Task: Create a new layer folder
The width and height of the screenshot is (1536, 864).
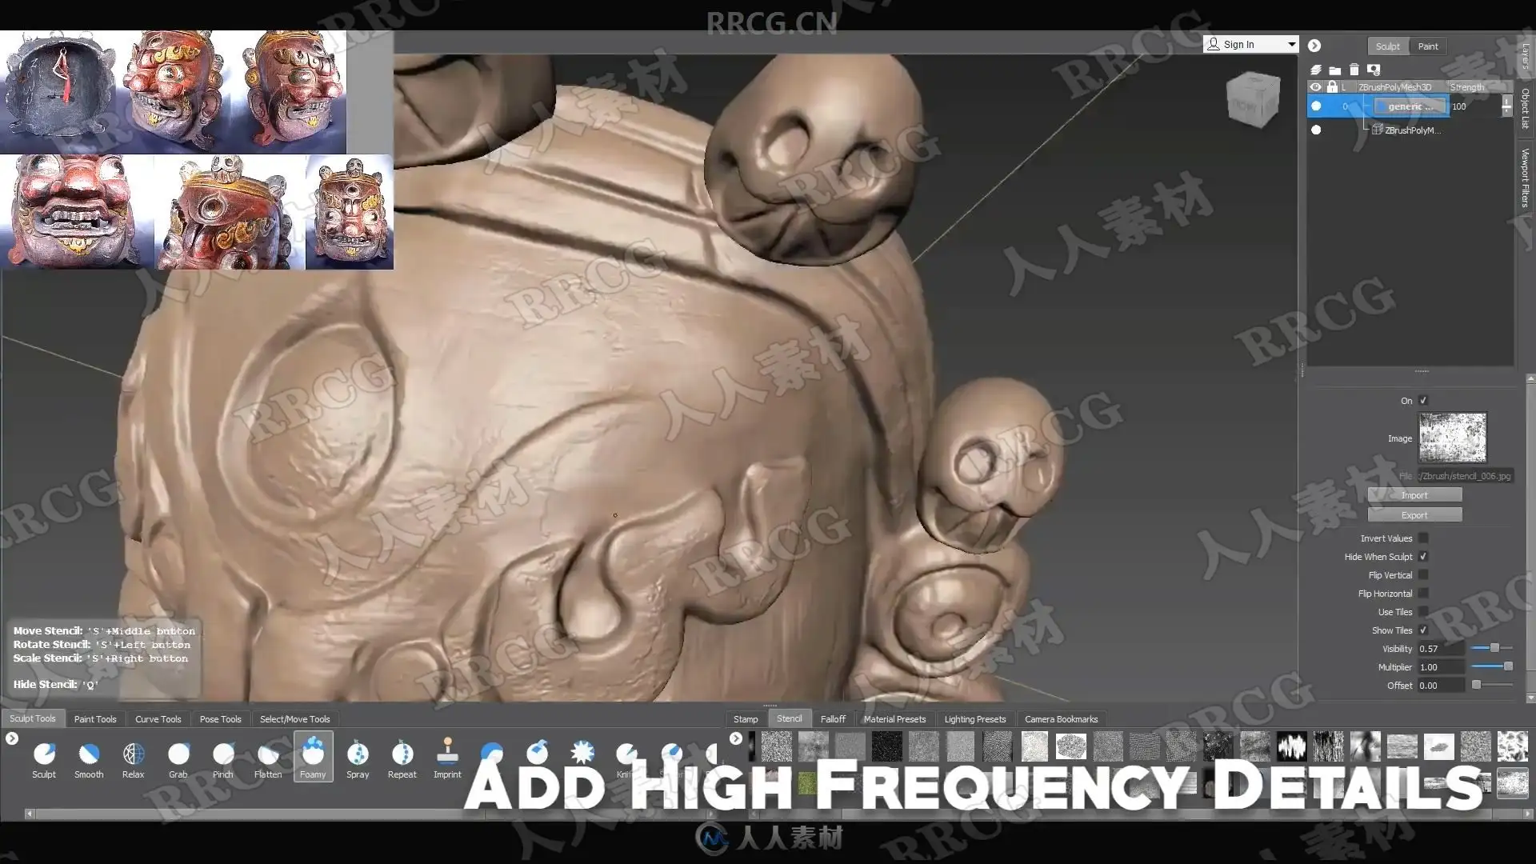Action: click(x=1334, y=70)
